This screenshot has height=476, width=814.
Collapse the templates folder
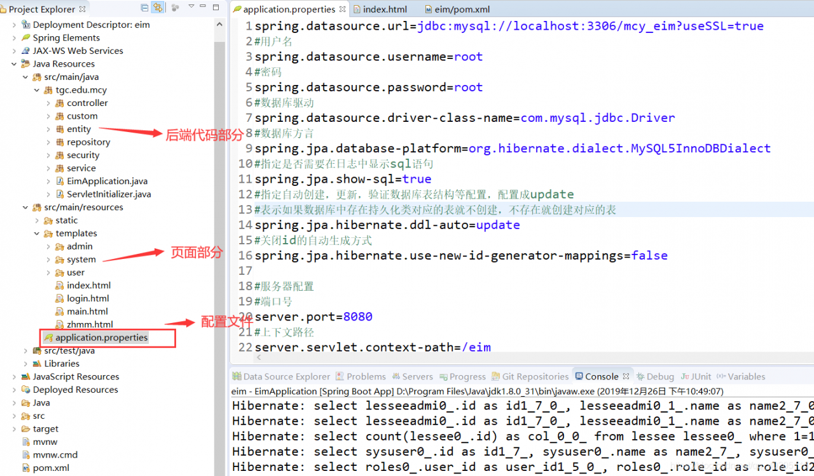point(37,234)
